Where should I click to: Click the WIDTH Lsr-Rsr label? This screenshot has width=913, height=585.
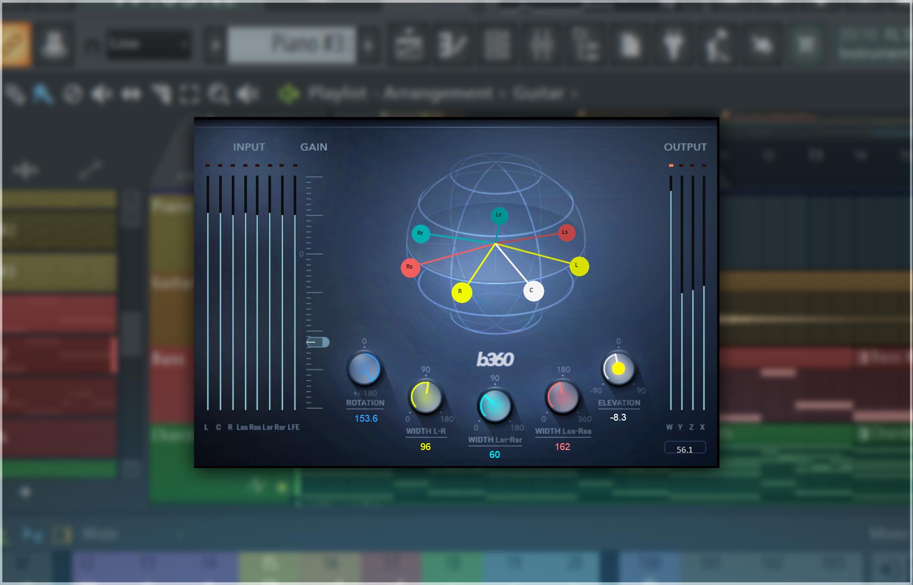pyautogui.click(x=495, y=440)
